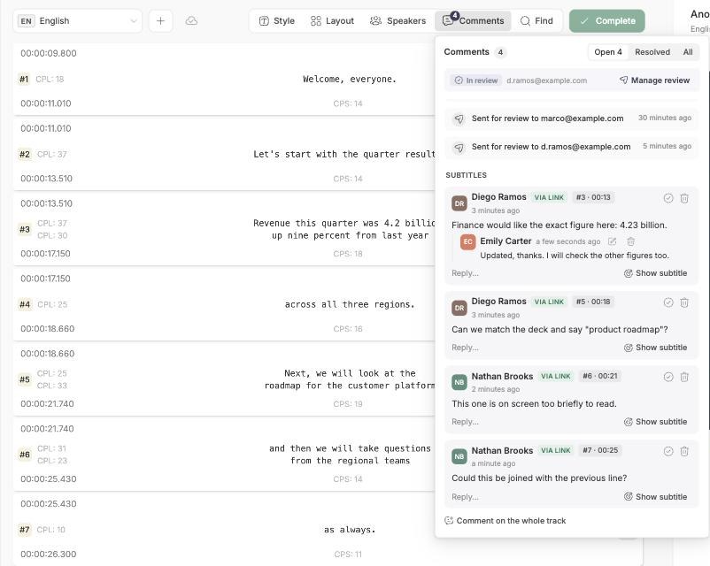Click start timestamp 00:00:09.800
The width and height of the screenshot is (710, 566).
[49, 53]
